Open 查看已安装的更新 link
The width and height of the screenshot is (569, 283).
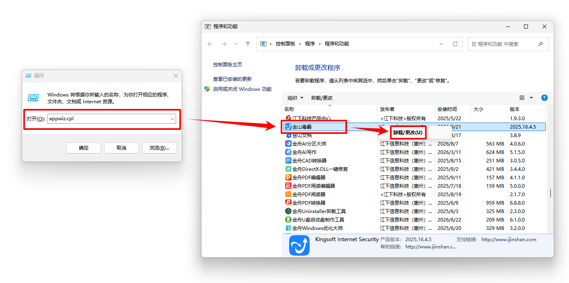point(232,79)
